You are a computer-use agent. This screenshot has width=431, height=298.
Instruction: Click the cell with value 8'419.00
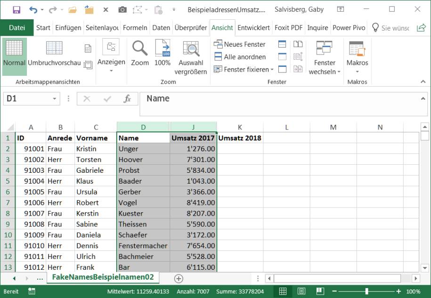193,202
